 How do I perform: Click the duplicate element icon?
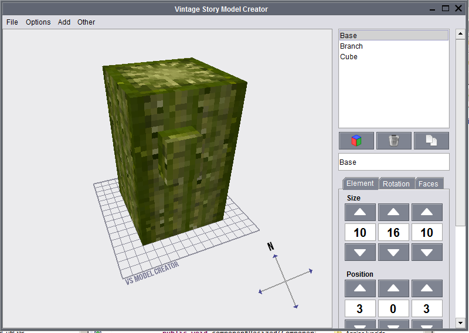431,141
